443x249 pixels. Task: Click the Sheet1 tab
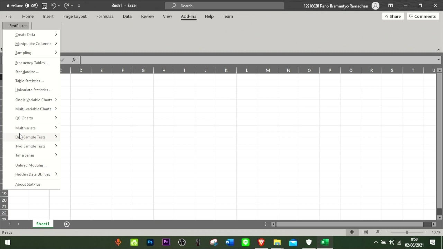click(43, 224)
